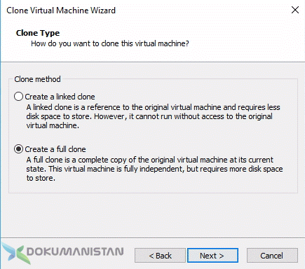
Task: Click the full clone description paragraph
Action: 154,169
